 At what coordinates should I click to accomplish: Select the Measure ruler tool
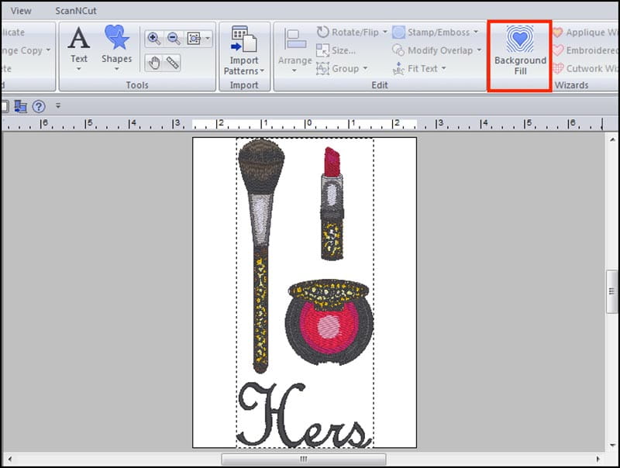[x=172, y=63]
